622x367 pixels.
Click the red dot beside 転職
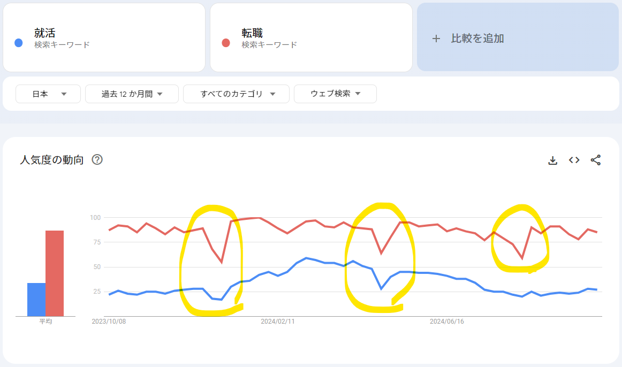click(226, 43)
